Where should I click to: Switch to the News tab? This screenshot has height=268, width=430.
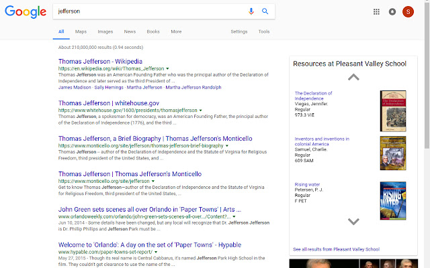point(130,31)
